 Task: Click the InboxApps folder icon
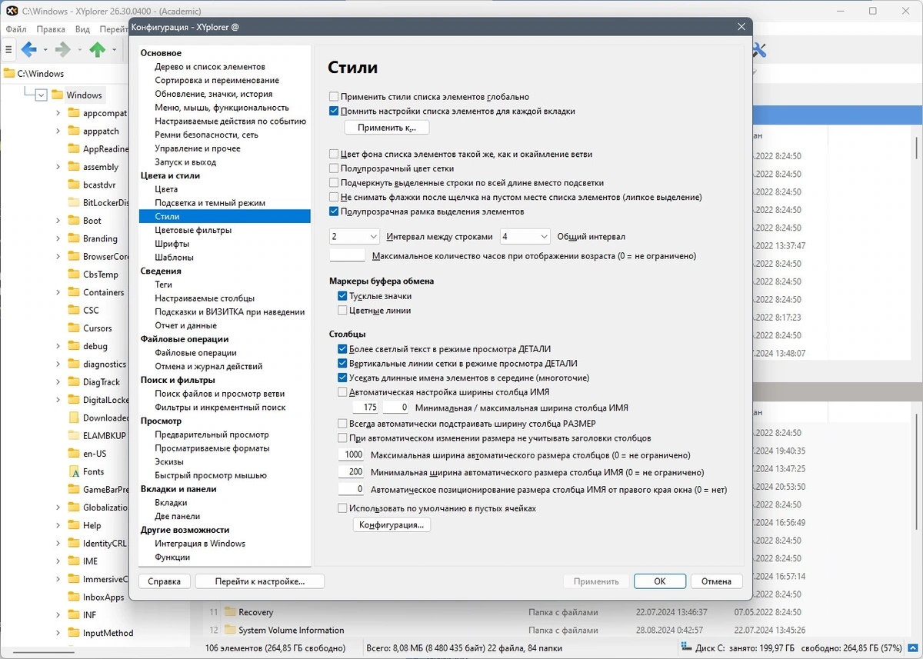(x=74, y=597)
